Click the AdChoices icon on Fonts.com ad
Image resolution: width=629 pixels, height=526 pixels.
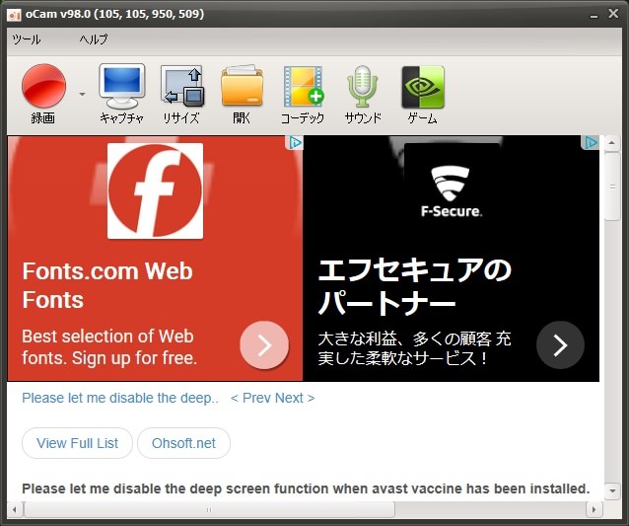[295, 142]
